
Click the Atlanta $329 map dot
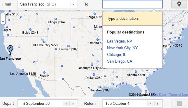[x=136, y=72]
